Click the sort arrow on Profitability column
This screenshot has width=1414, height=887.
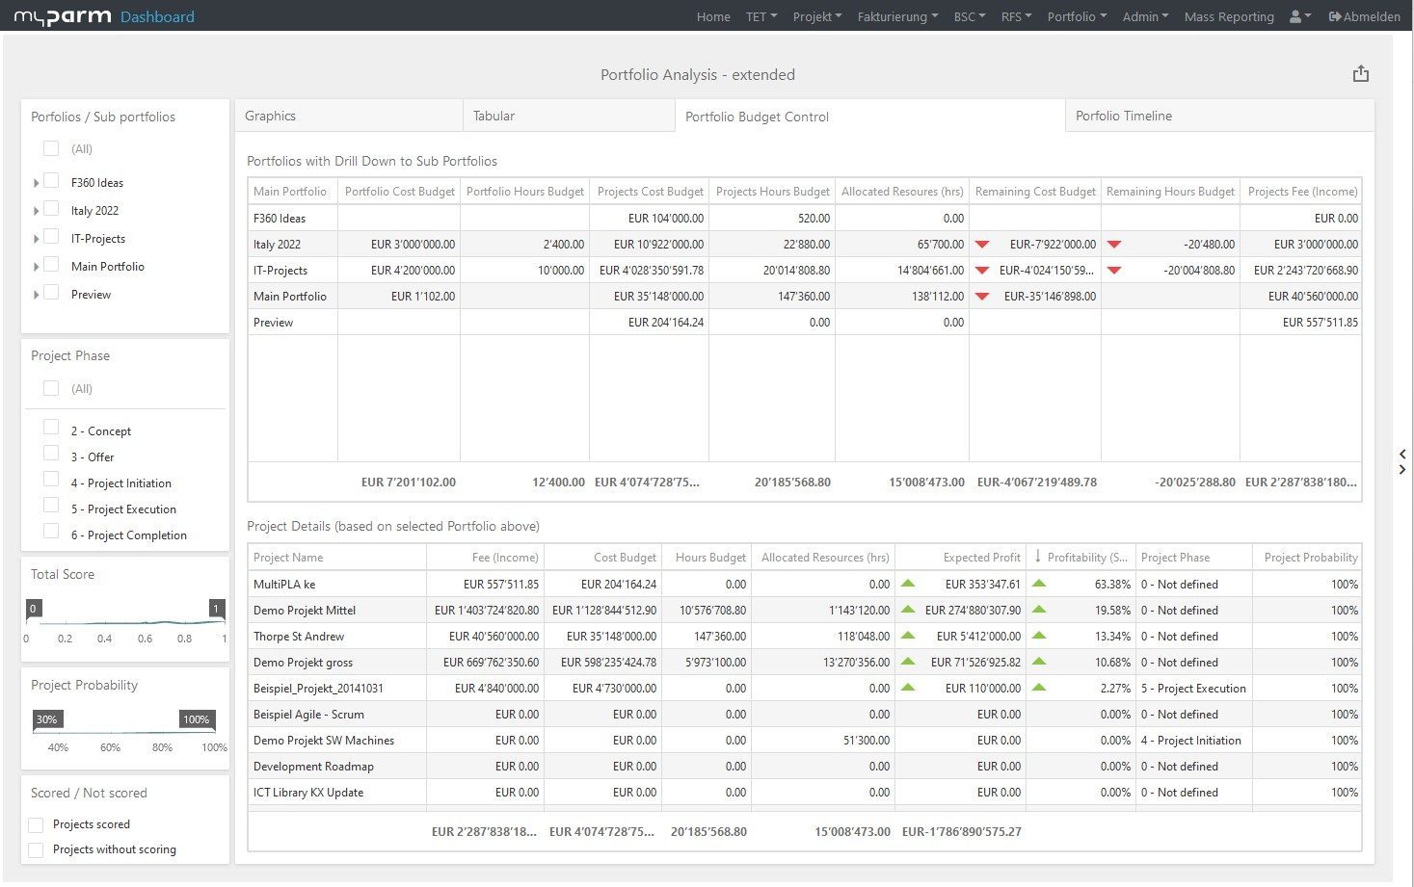tap(1037, 558)
